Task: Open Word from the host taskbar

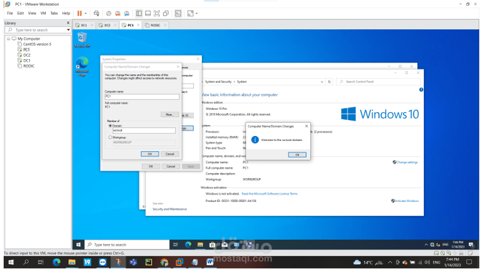Action: click(x=210, y=262)
